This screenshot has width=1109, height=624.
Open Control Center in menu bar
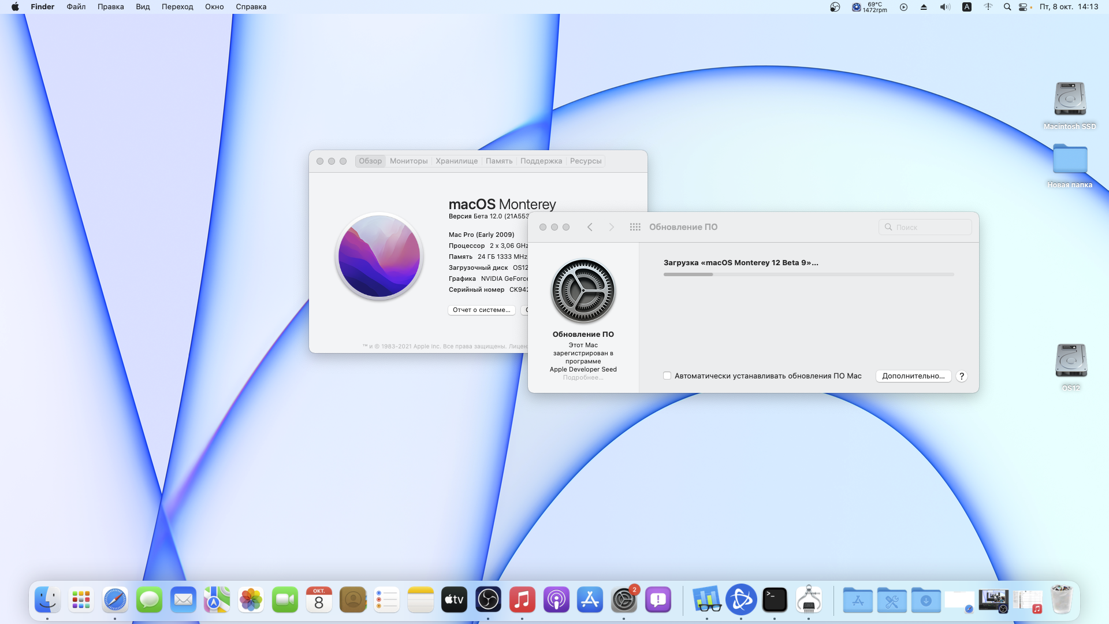[1023, 7]
